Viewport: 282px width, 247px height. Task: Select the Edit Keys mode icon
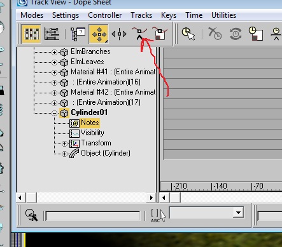[32, 34]
